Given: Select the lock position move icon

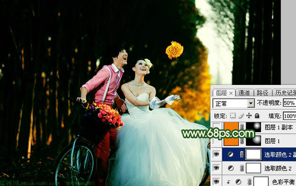Looking at the screenshot, I should (x=249, y=115).
